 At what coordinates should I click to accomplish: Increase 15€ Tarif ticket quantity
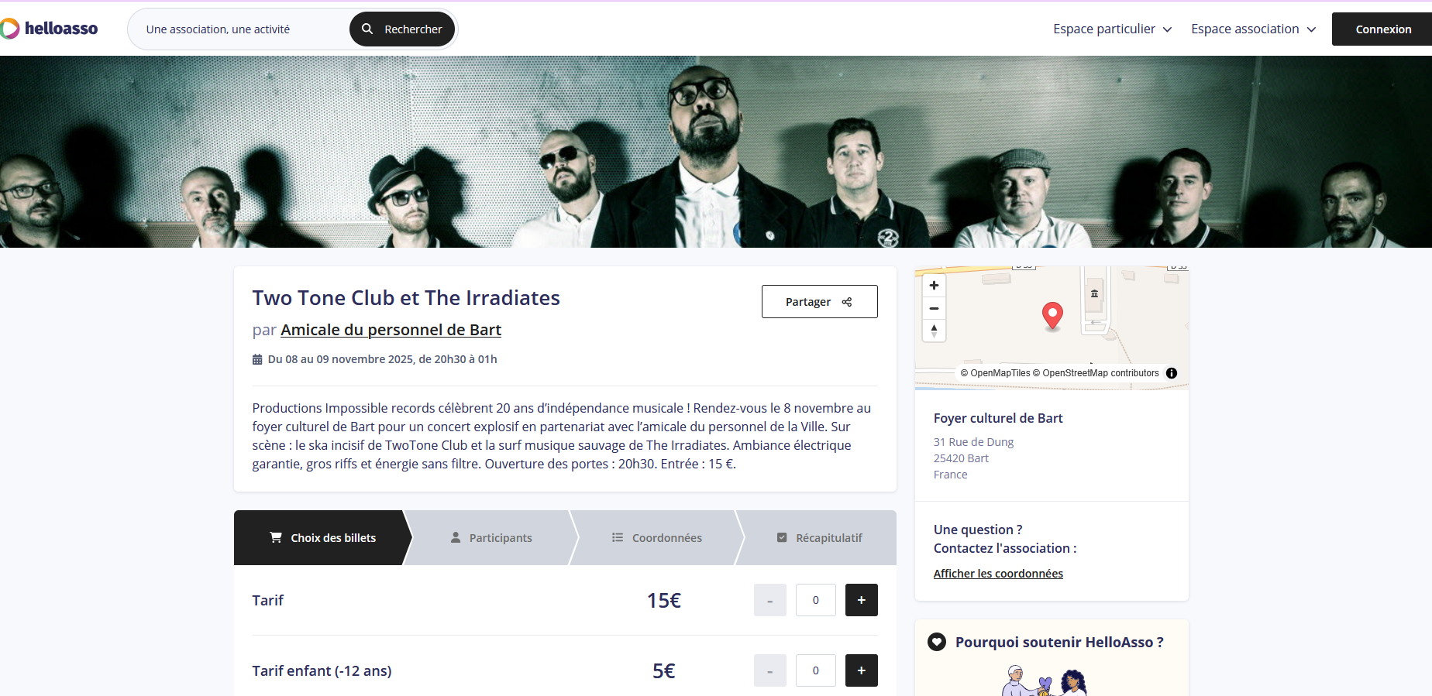click(x=861, y=600)
